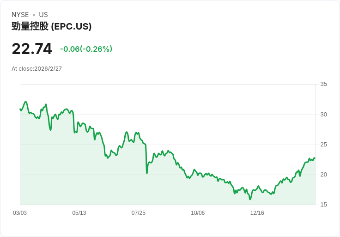Image resolution: width=340 pixels, height=237 pixels.
Task: Click the 12/16 date axis label
Action: tap(257, 213)
